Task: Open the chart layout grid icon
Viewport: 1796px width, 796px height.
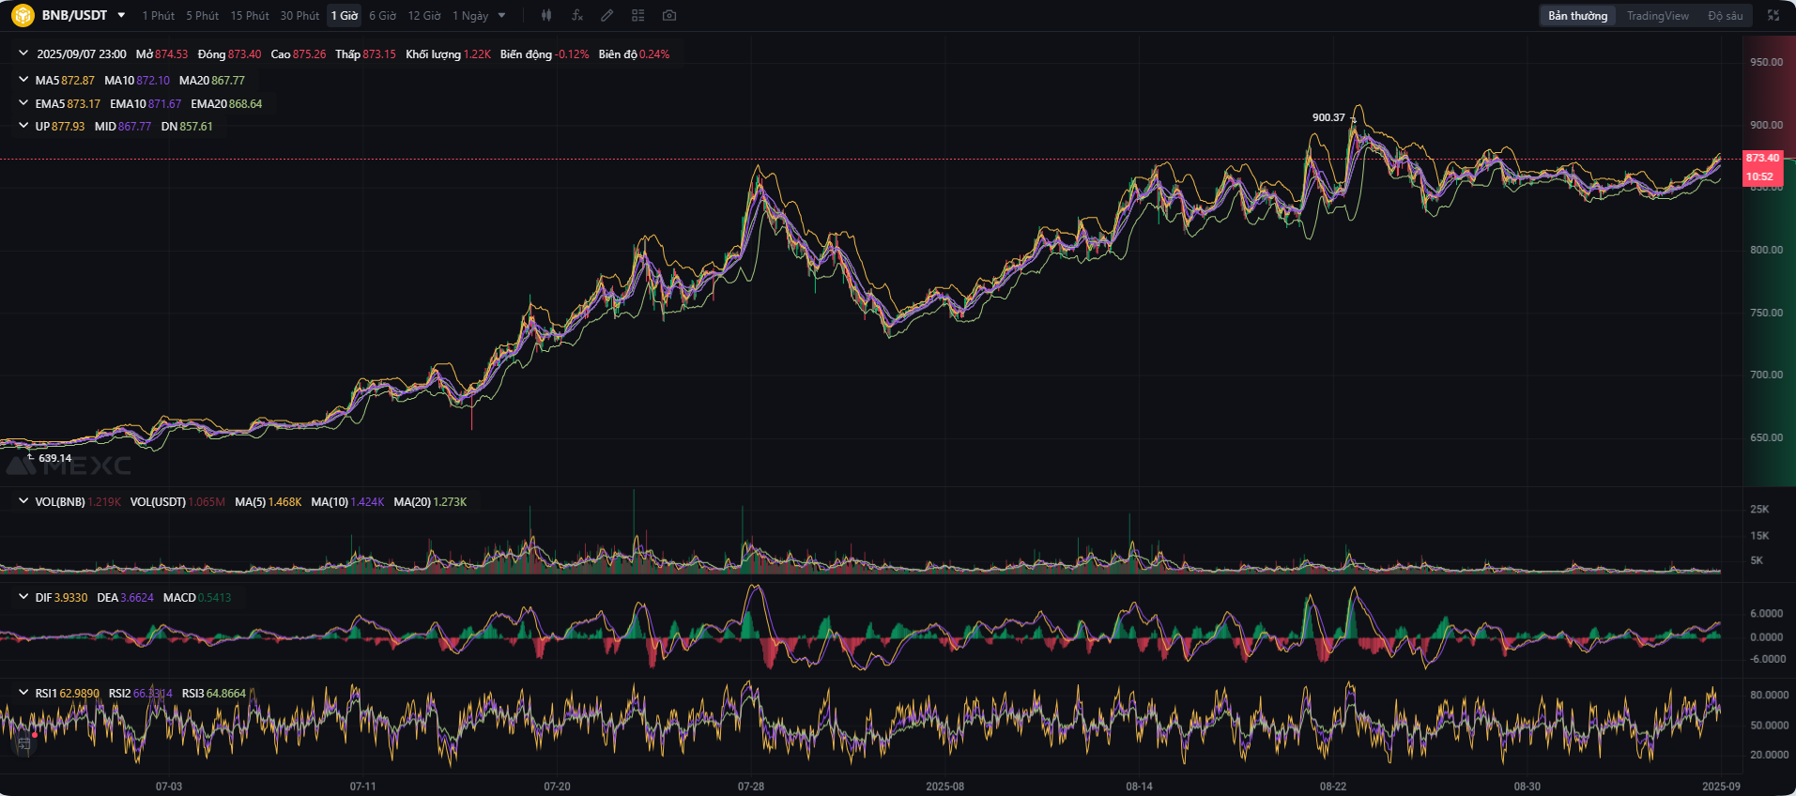Action: [x=638, y=15]
